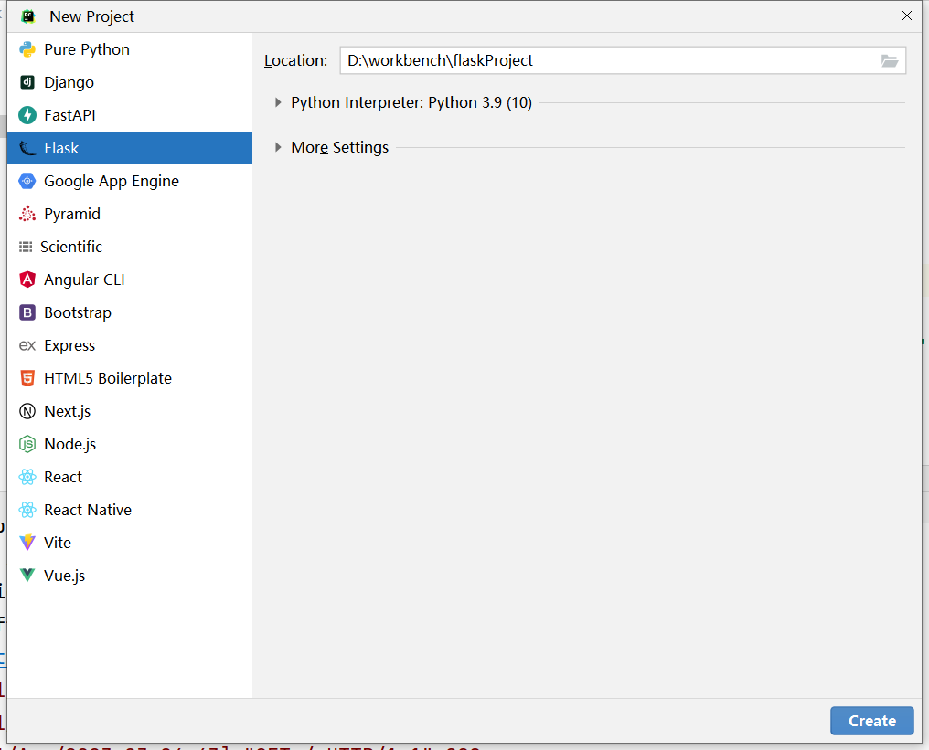929x750 pixels.
Task: Click the Vue.js logo icon
Action: [x=27, y=575]
